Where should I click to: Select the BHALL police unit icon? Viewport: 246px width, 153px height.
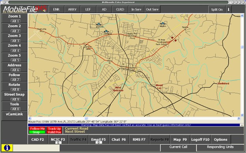coord(163,24)
